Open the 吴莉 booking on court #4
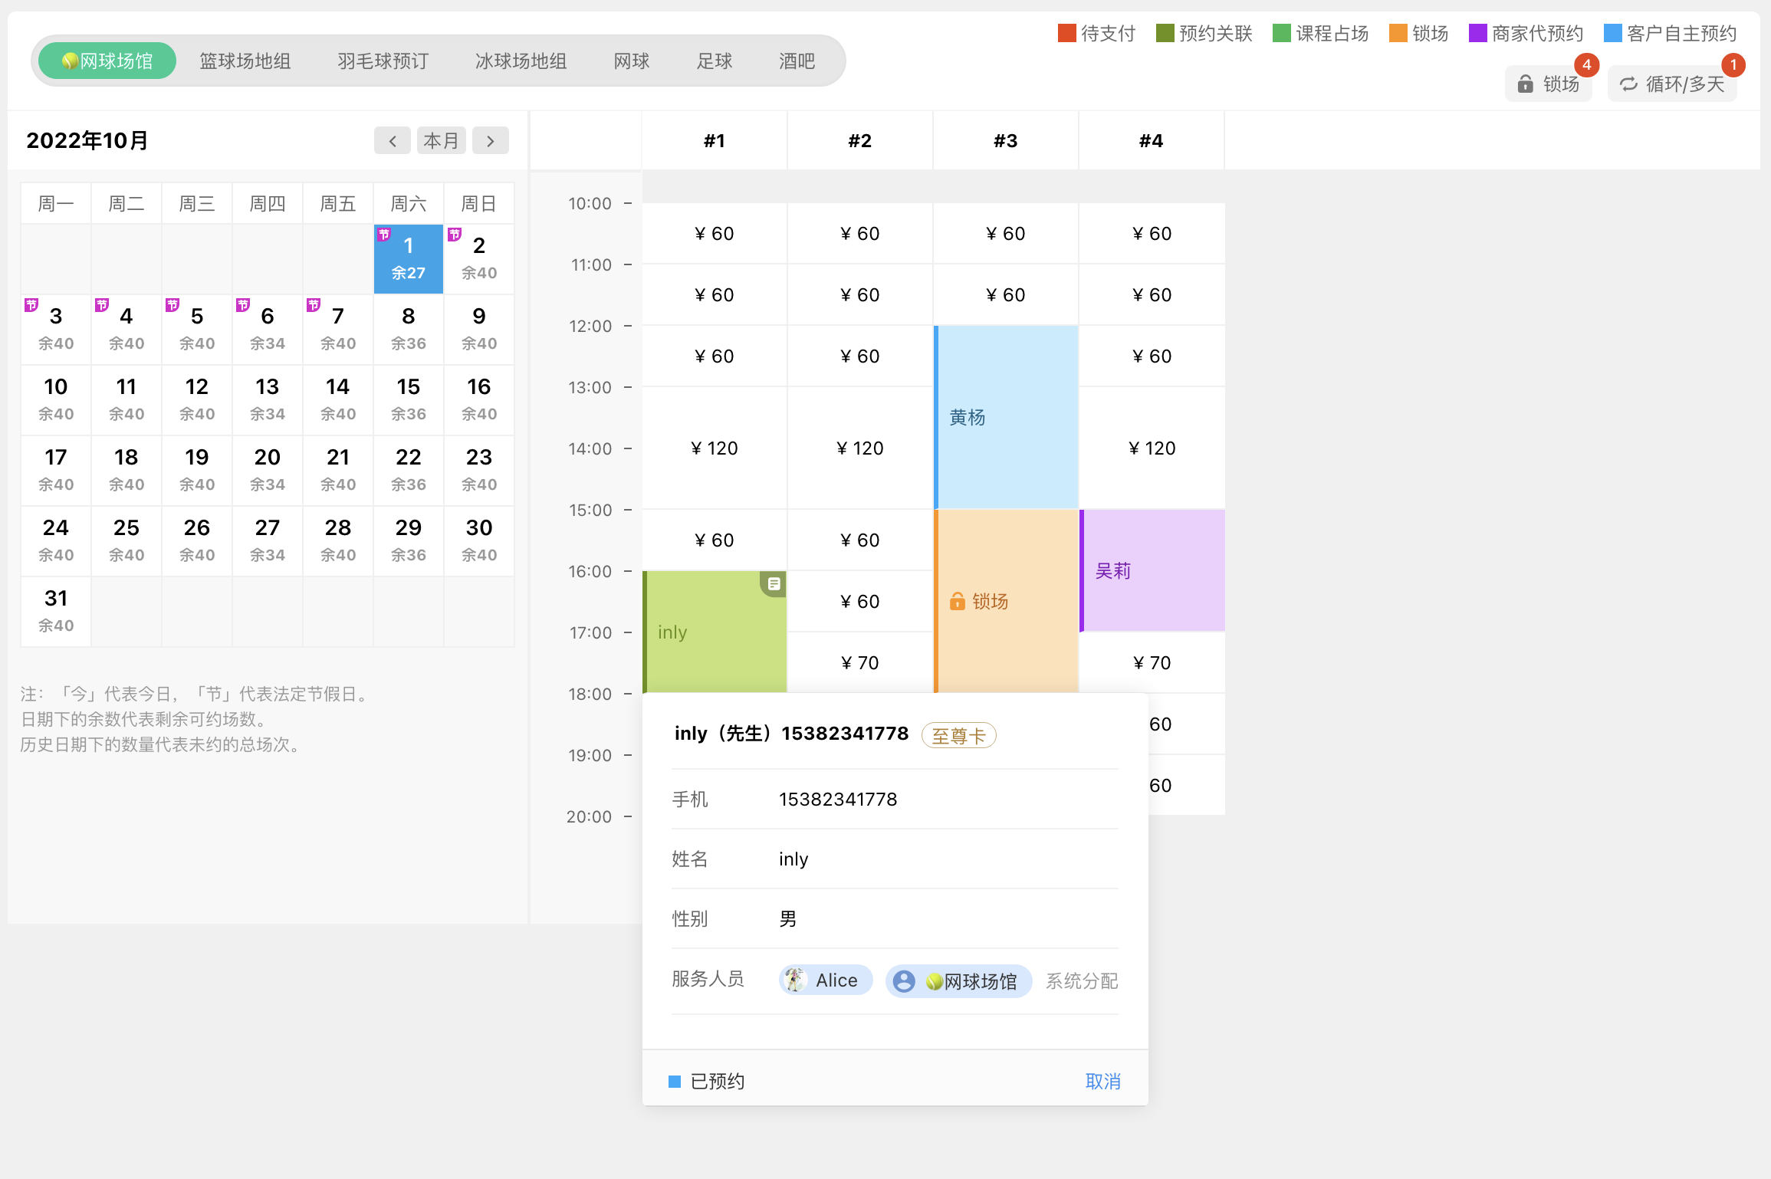The image size is (1771, 1179). [1152, 571]
